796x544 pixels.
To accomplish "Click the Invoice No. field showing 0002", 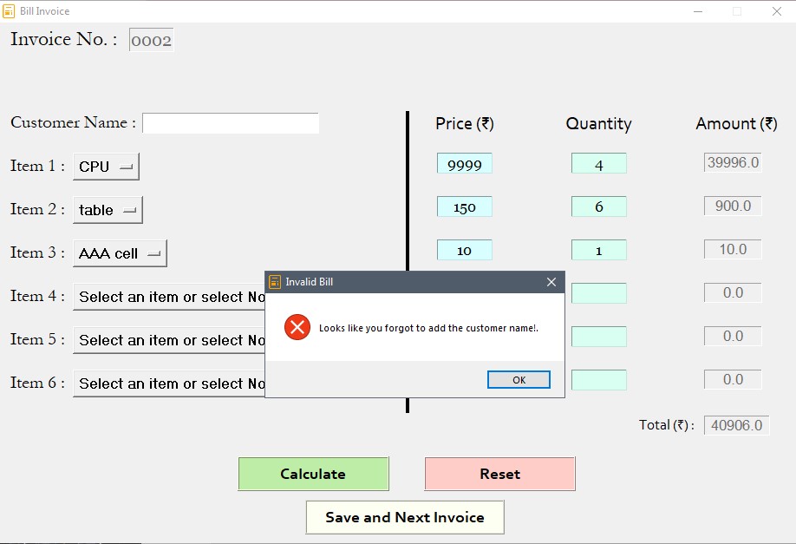I will click(x=152, y=41).
